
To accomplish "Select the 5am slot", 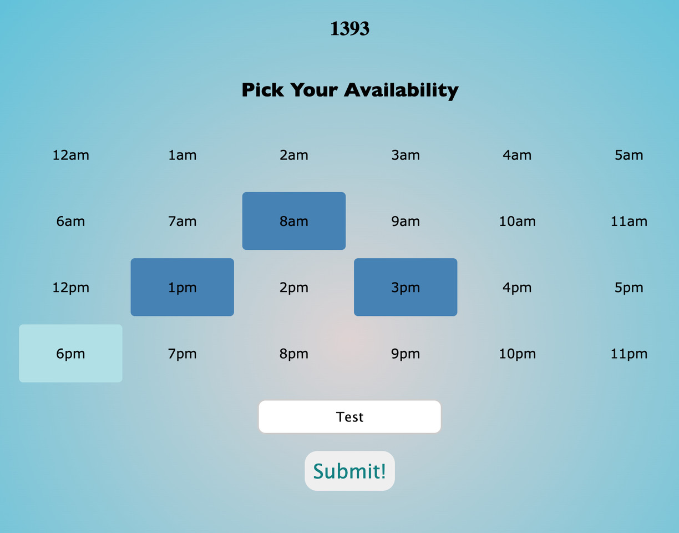I will 629,155.
